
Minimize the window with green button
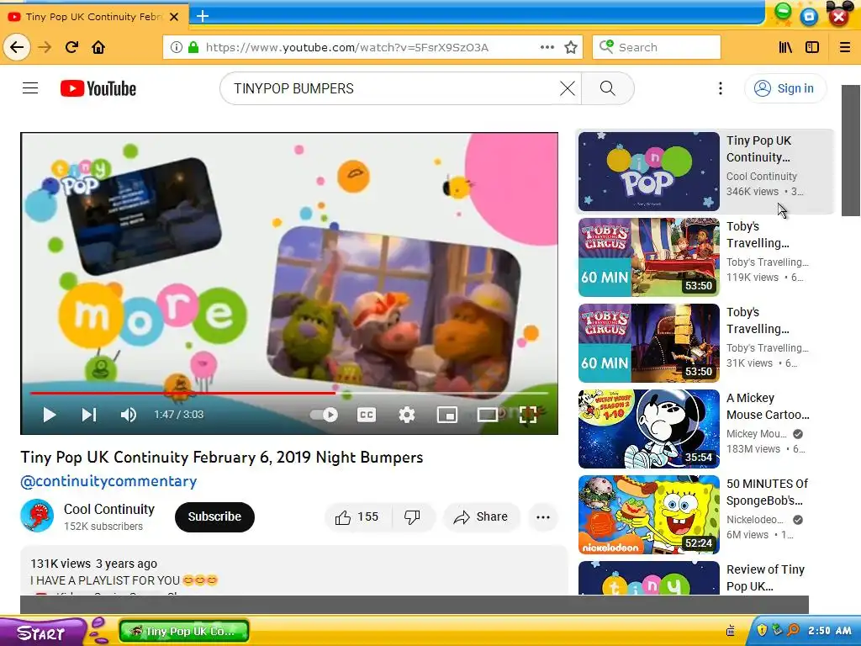click(783, 12)
